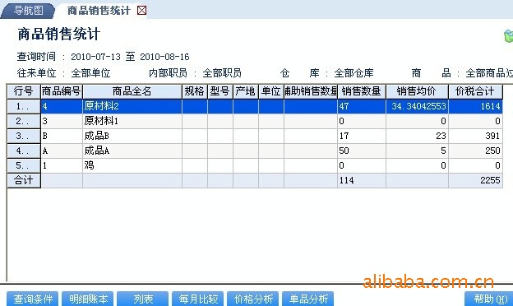Click the query date range 2010-07-13 至 2010-08-16
The height and width of the screenshot is (306, 513).
pos(130,57)
